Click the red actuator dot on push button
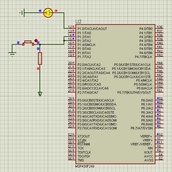This screenshot has height=172, width=172. pos(36,41)
